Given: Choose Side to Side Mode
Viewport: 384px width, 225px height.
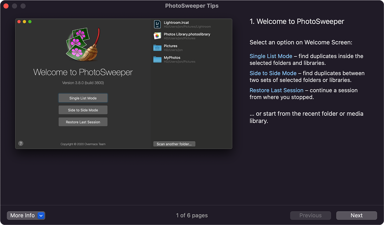Looking at the screenshot, I should click(x=83, y=110).
